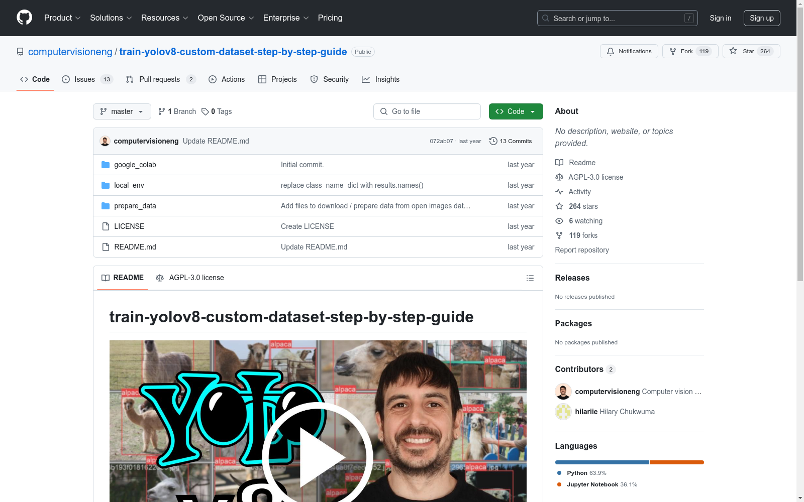Click the blue Python language bar
Screen dimensions: 804x502
pos(601,462)
